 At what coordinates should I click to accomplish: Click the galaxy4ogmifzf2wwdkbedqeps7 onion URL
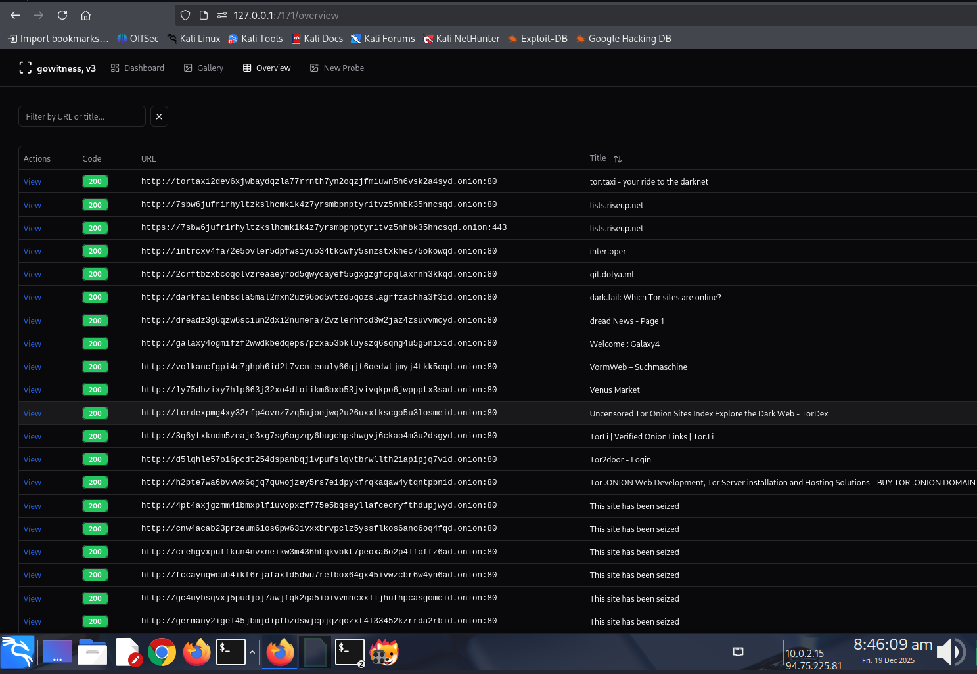[319, 343]
